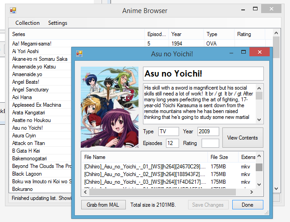Click the Anime Browser window title icon

pos(13,10)
